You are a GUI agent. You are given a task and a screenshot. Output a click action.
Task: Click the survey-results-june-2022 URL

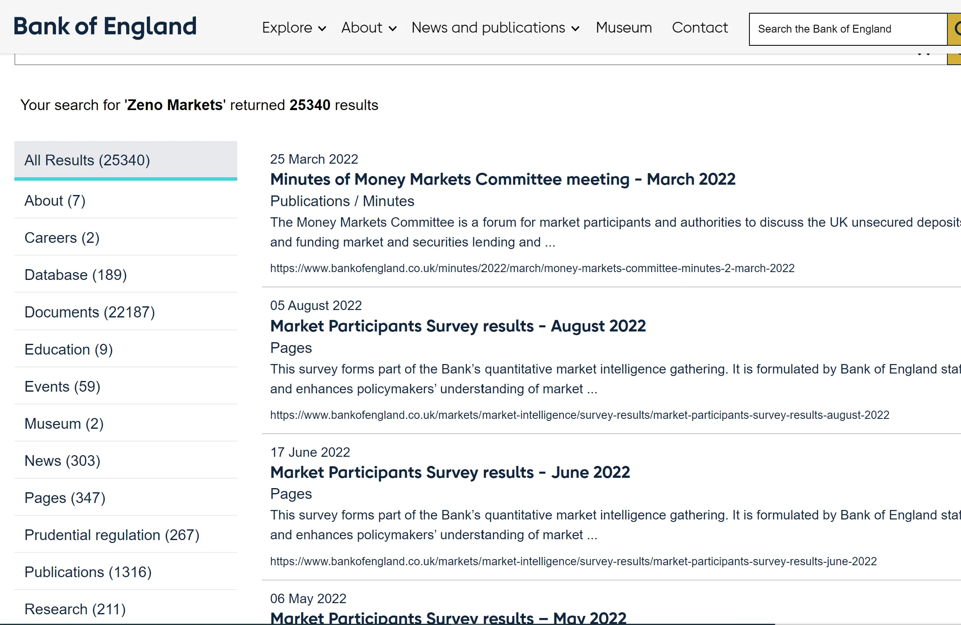[573, 562]
